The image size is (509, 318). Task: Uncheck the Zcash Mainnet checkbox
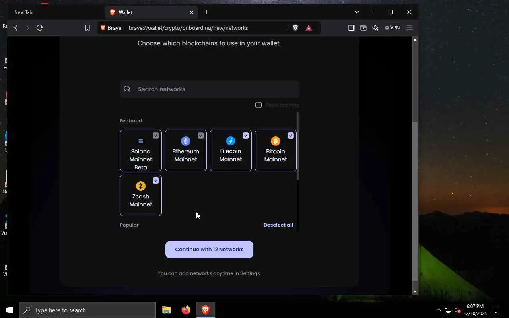coord(156,180)
